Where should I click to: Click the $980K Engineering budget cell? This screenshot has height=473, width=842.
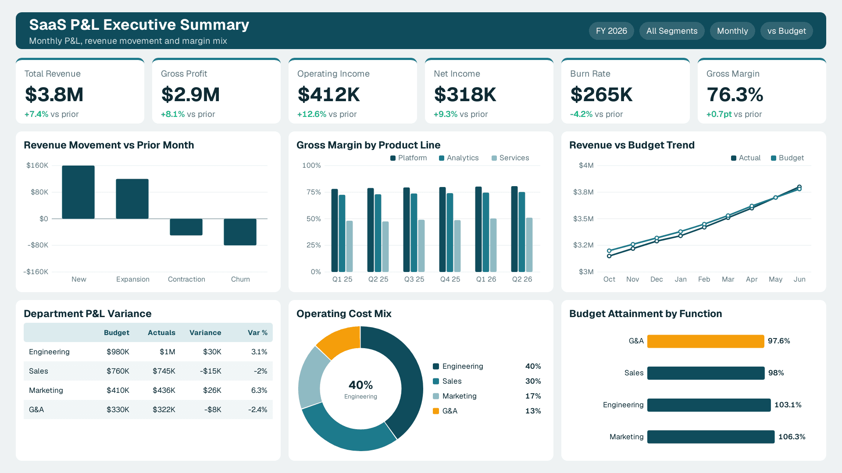pyautogui.click(x=118, y=352)
